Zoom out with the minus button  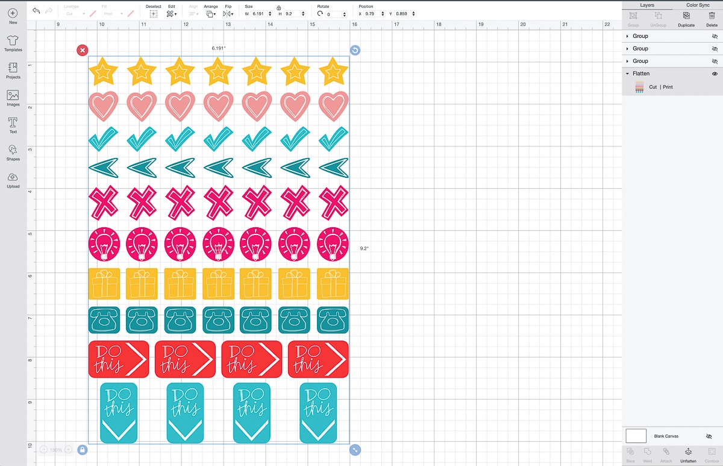coord(44,449)
